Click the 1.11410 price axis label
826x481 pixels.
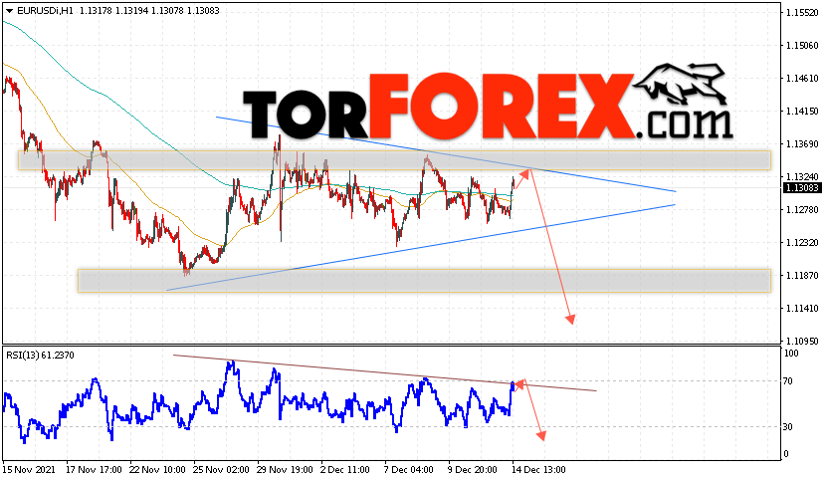pos(802,308)
